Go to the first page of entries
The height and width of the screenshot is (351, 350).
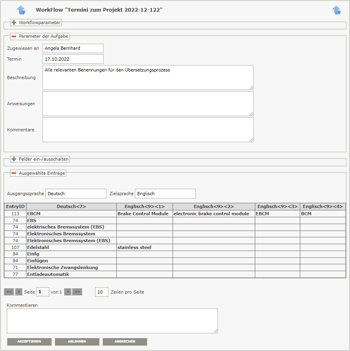9,292
